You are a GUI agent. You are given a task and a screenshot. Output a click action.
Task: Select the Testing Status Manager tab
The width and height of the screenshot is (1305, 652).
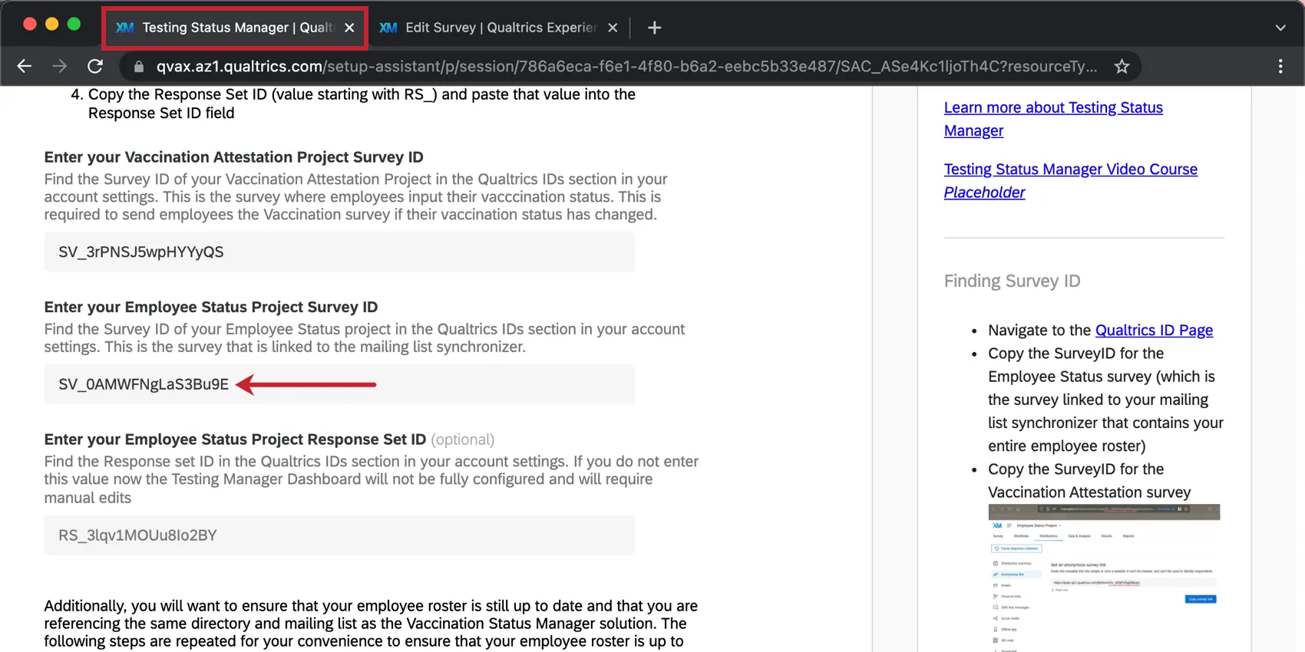click(230, 28)
